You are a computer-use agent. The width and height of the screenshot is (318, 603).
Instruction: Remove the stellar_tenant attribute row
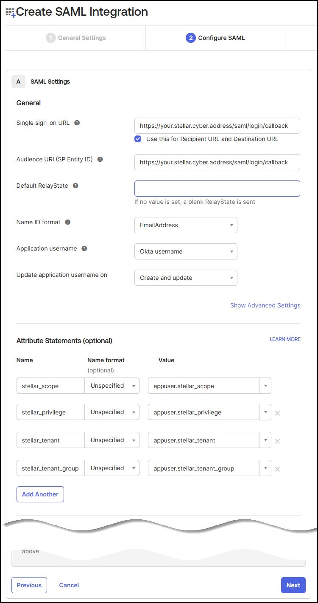point(277,441)
